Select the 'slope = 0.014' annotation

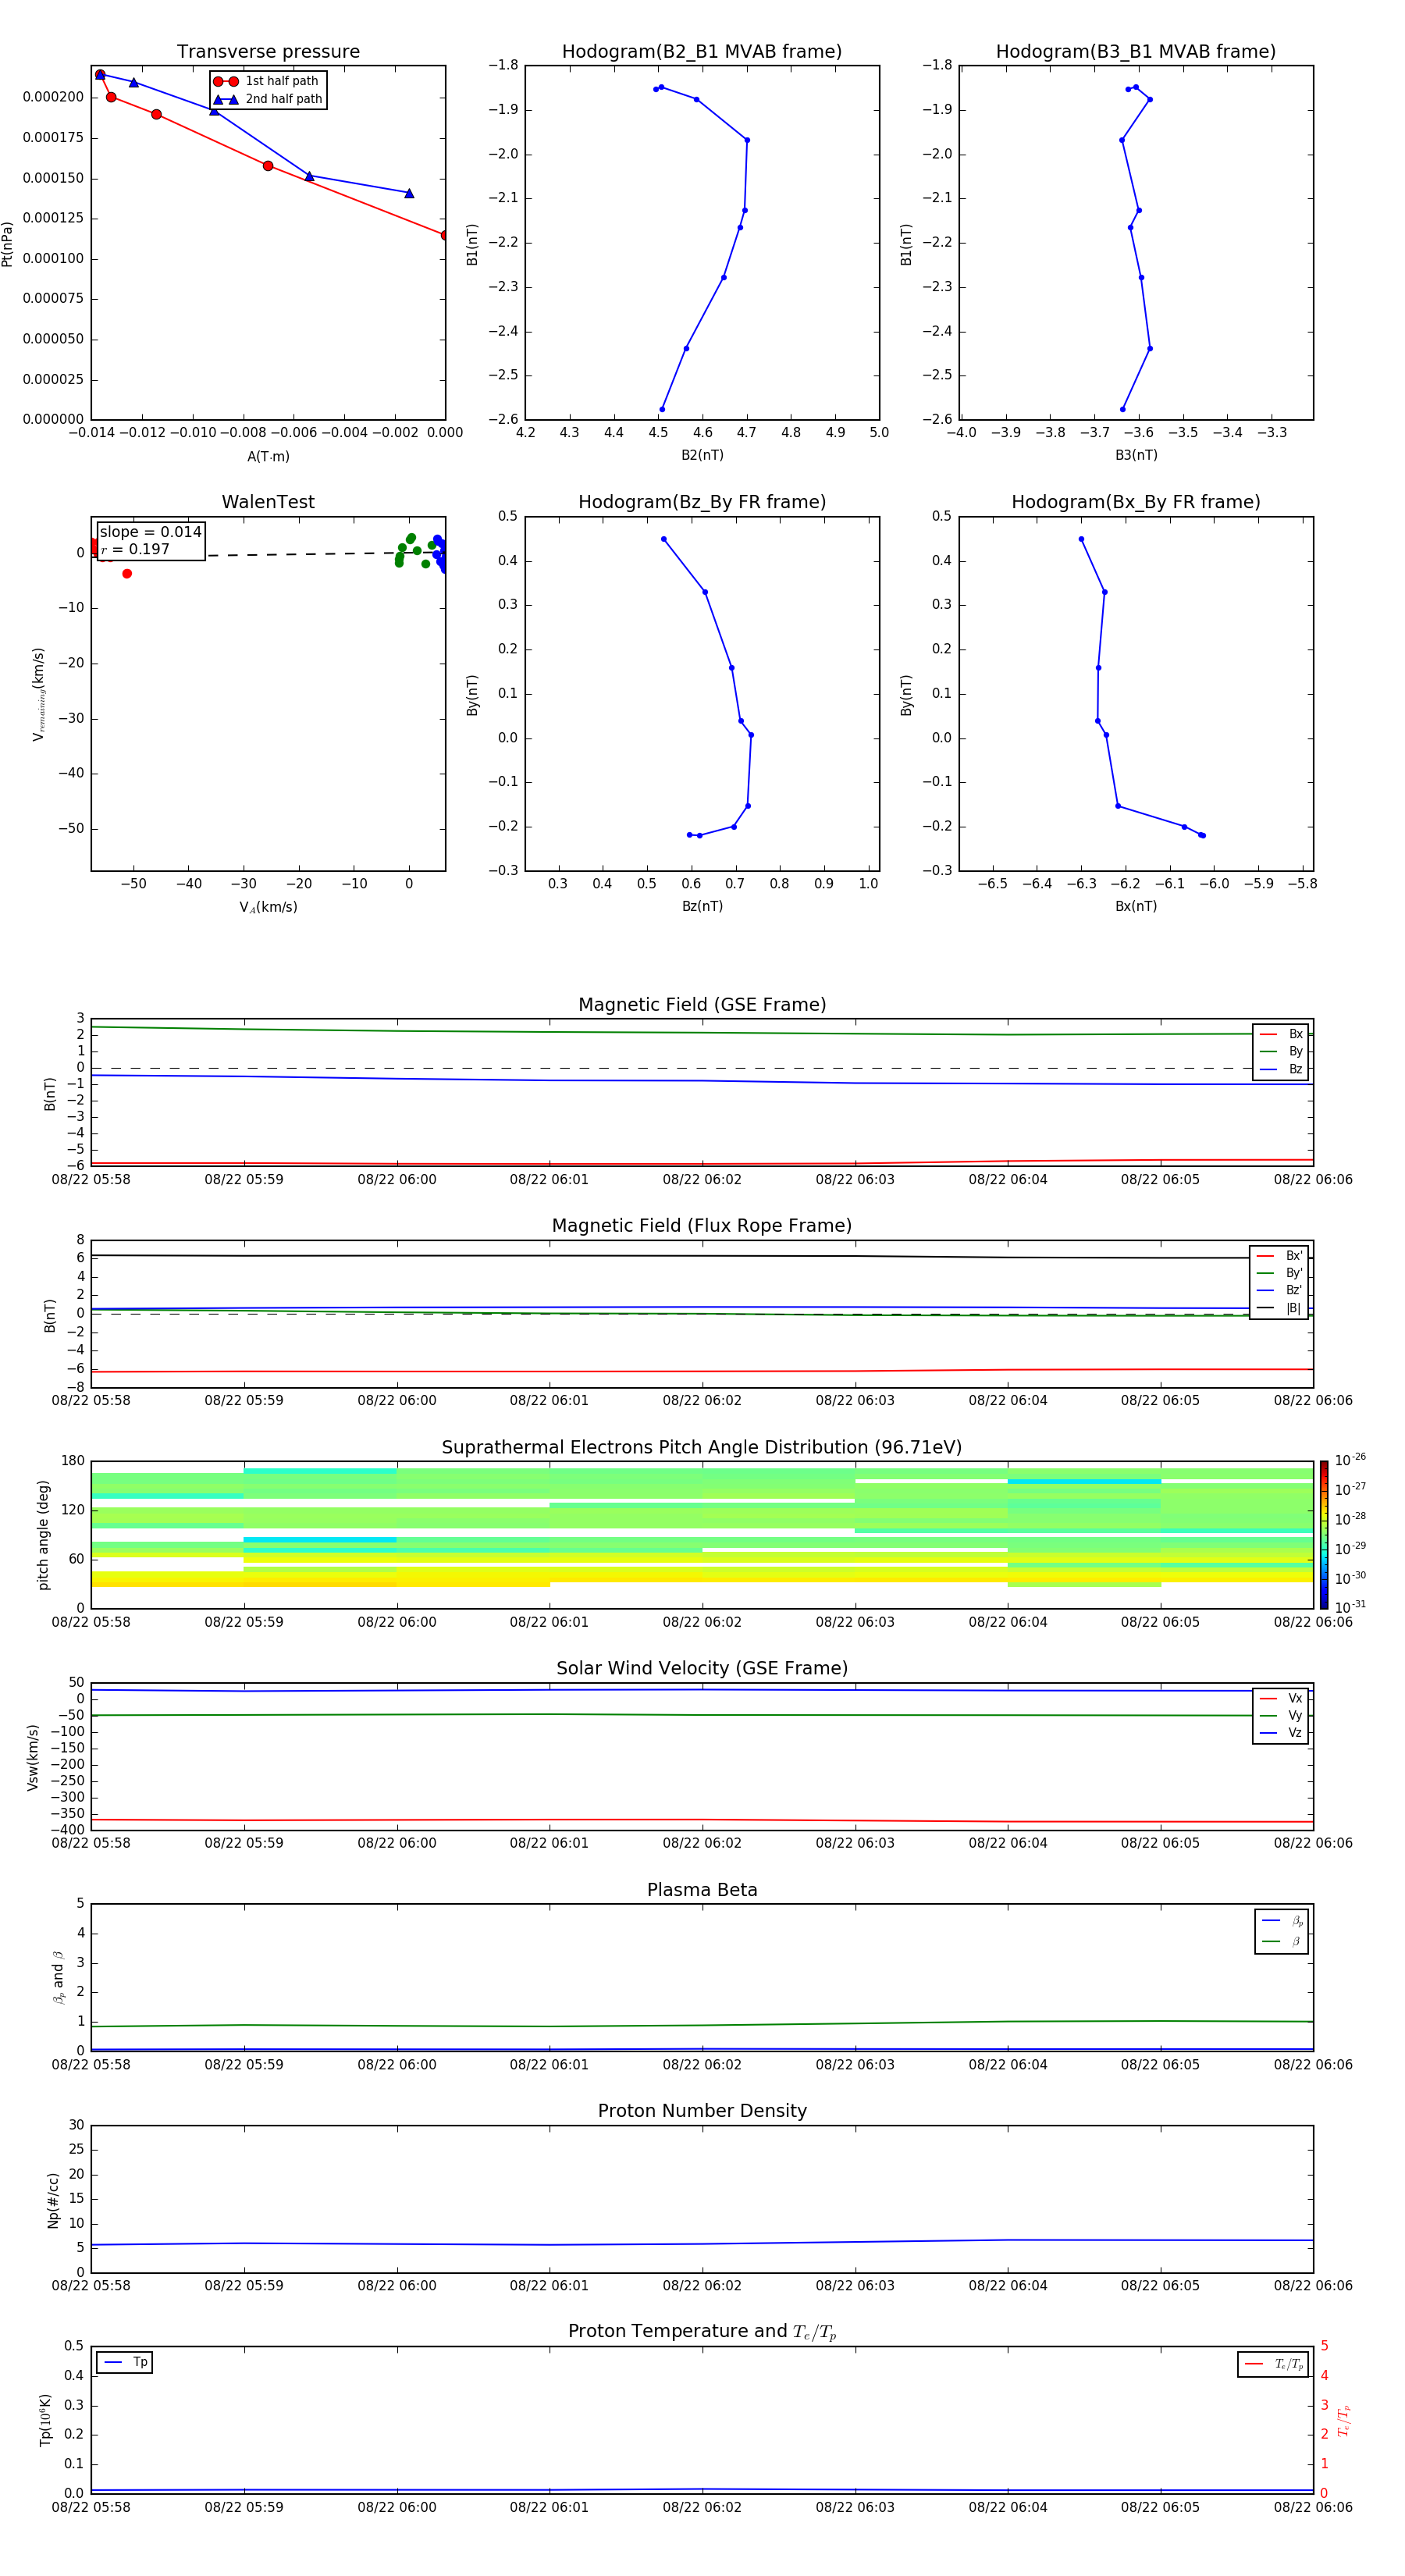pyautogui.click(x=150, y=532)
